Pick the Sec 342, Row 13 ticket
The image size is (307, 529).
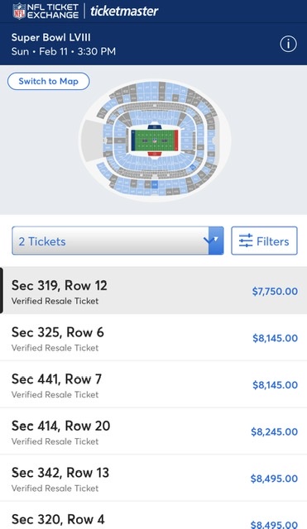pos(153,479)
